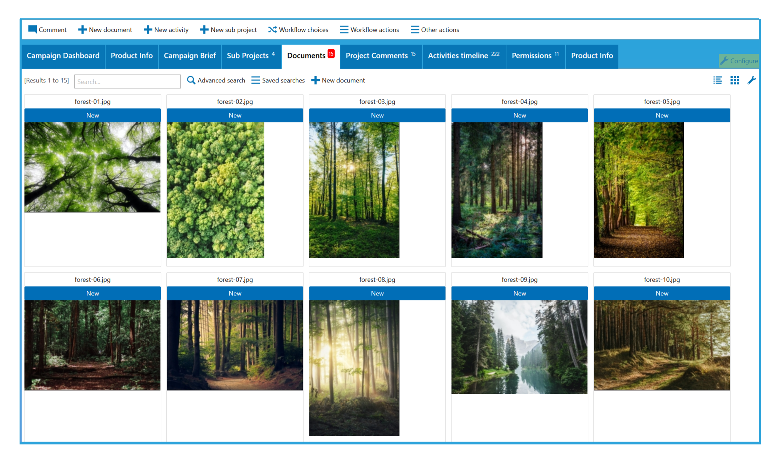Viewport: 779px width, 460px height.
Task: Open the Other actions hamburger menu icon
Action: pos(415,30)
